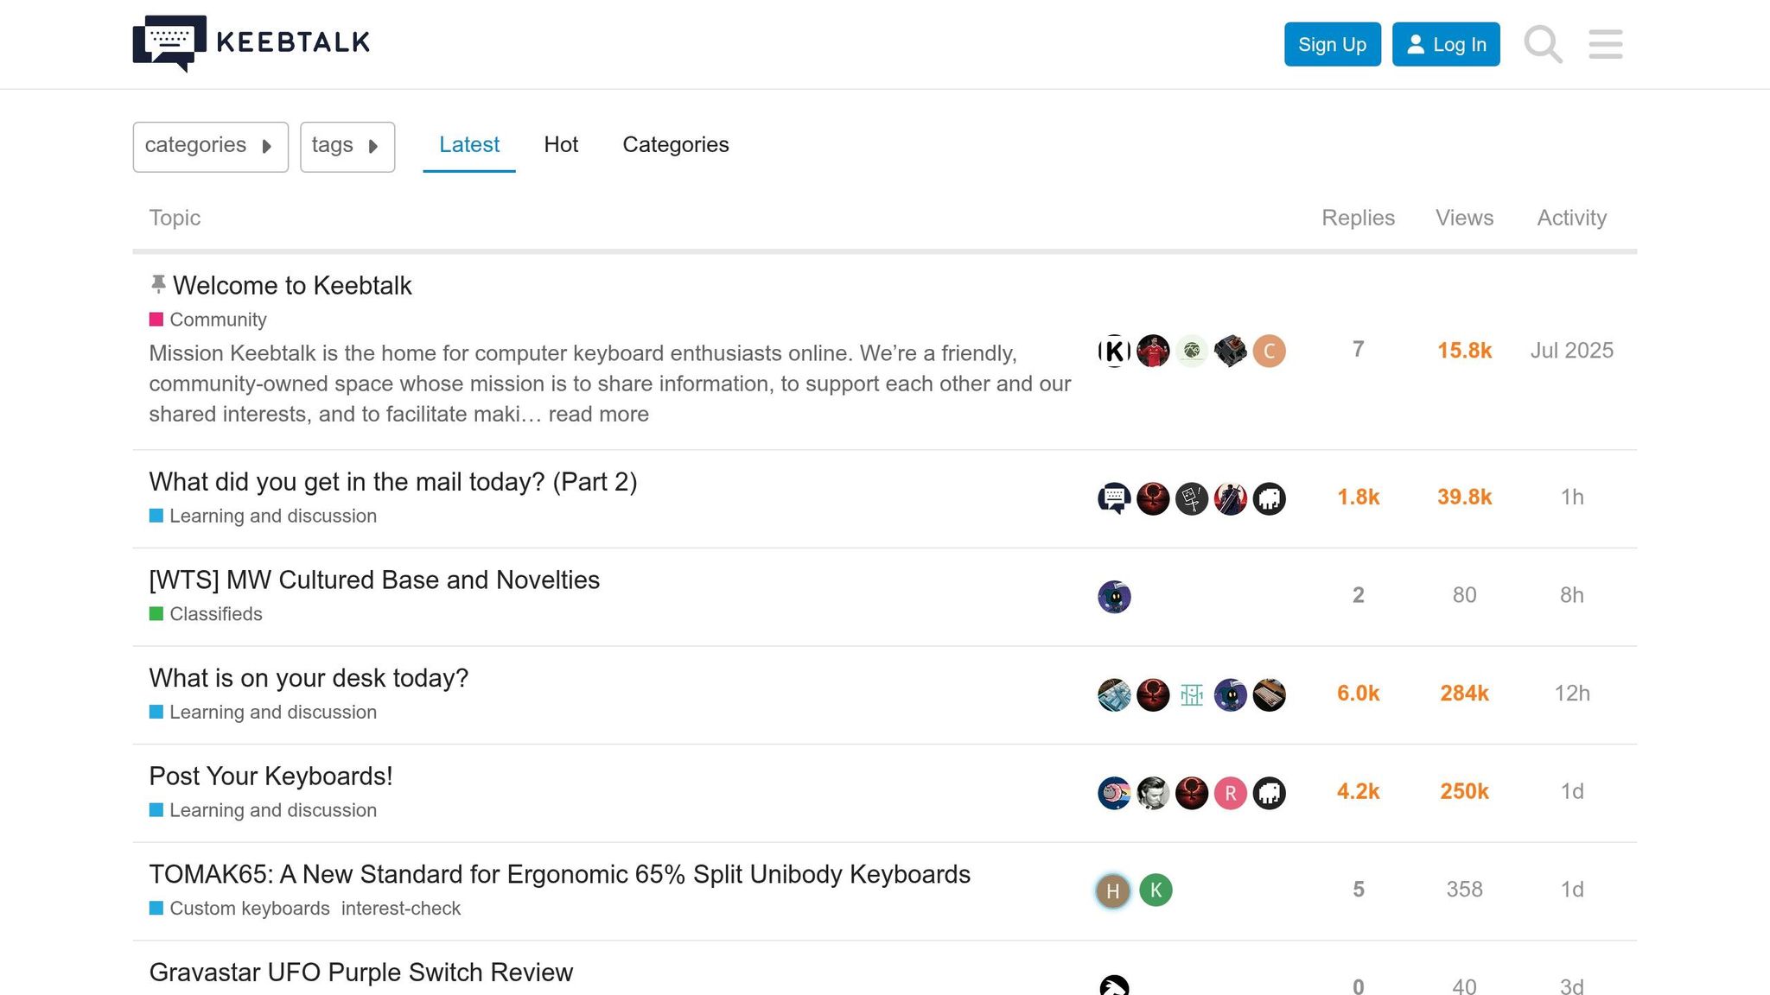
Task: Click Learning and discussion under desk topic
Action: (263, 713)
